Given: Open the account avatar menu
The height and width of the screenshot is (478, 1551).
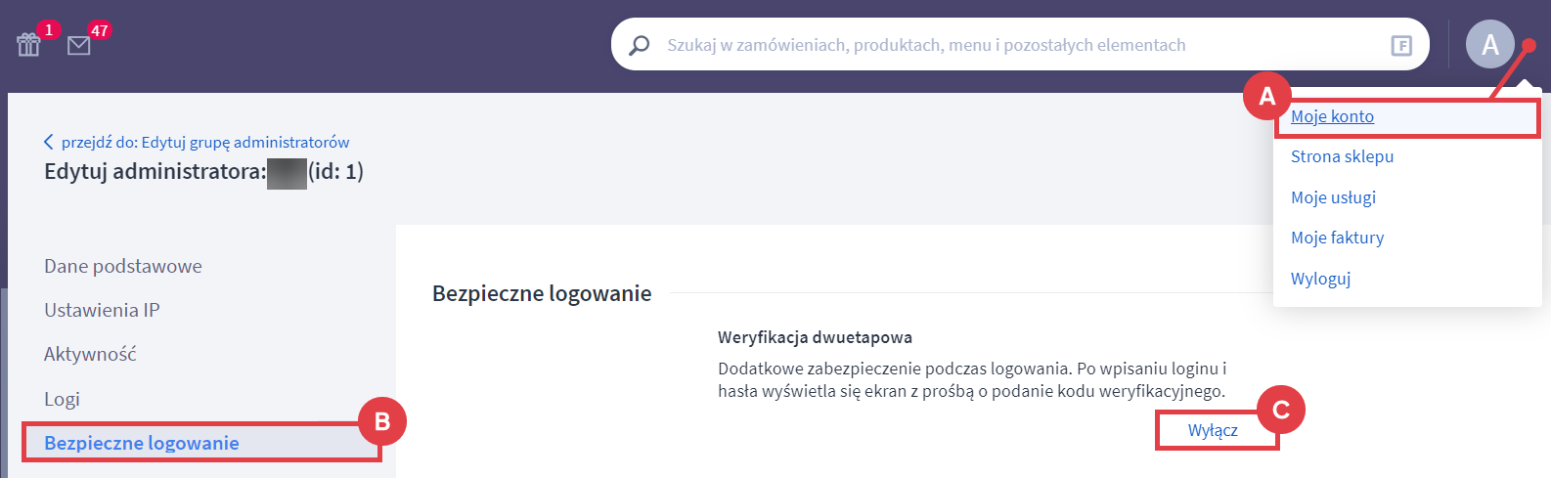Looking at the screenshot, I should (1489, 45).
